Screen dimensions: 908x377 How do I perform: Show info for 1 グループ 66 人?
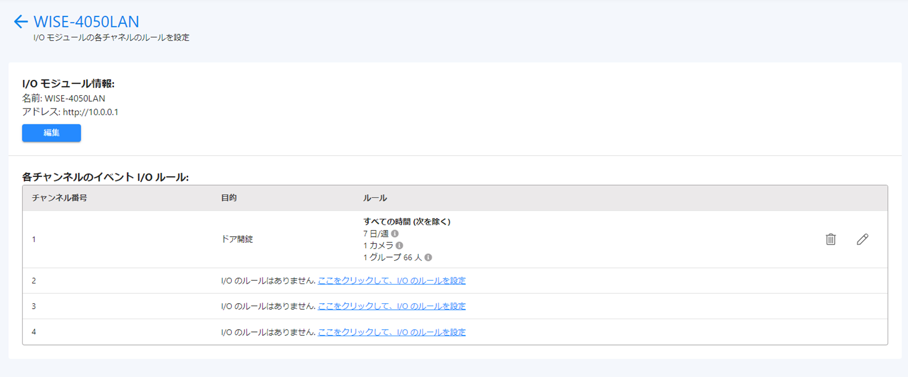pos(428,258)
